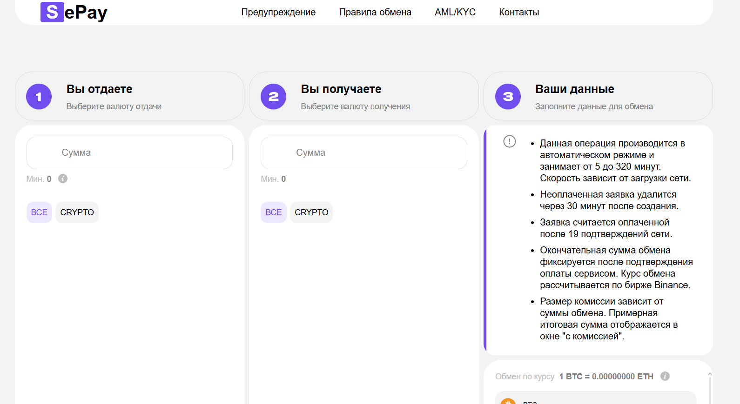Focus the Сумма field under Вы отдаете
The height and width of the screenshot is (404, 740).
point(129,153)
